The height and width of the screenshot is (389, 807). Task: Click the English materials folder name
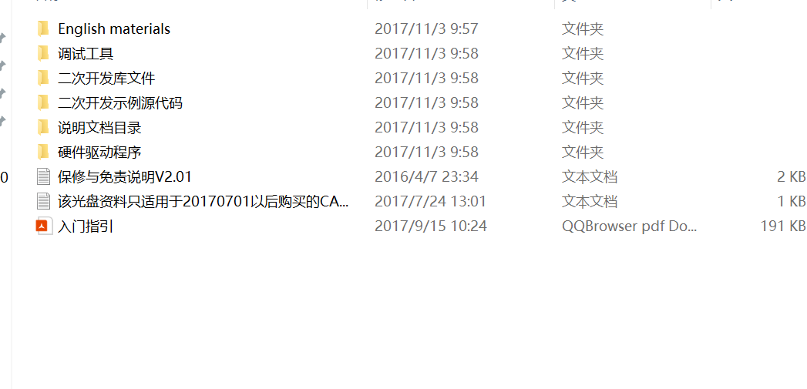[114, 29]
